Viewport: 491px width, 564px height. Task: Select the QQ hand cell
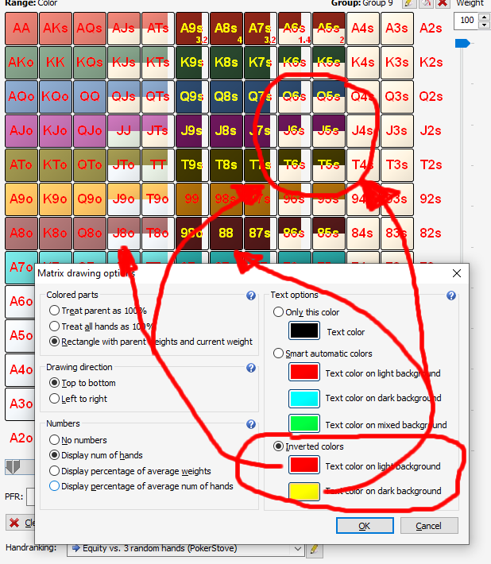(x=90, y=97)
